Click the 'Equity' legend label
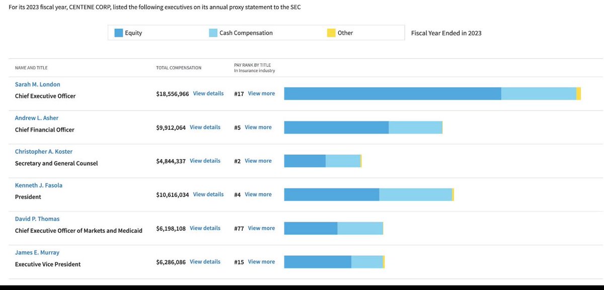Viewport: 604px width, 290px height. tap(133, 33)
